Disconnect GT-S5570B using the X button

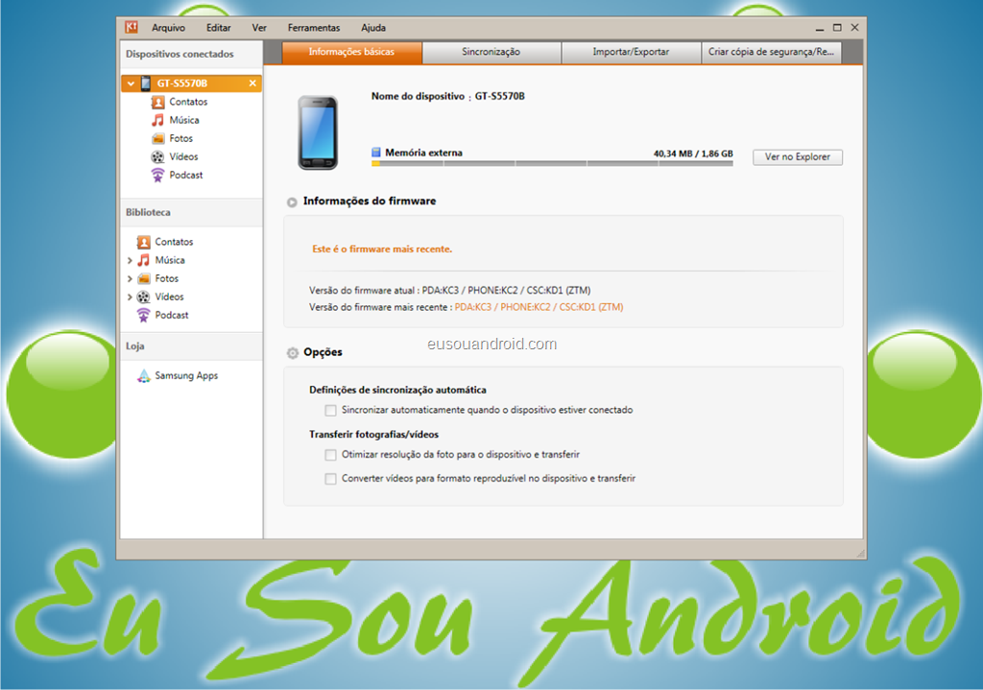[x=252, y=83]
